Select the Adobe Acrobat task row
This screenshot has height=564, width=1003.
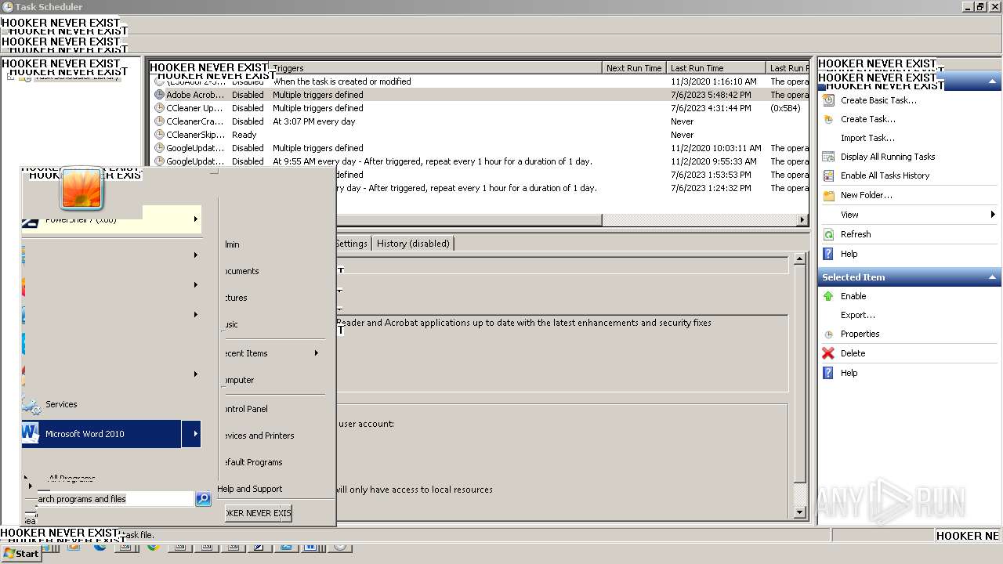tap(480, 95)
